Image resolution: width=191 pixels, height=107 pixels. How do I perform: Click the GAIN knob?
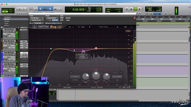coord(96,76)
